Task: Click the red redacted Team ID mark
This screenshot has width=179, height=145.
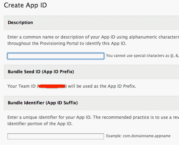Action: (52, 86)
